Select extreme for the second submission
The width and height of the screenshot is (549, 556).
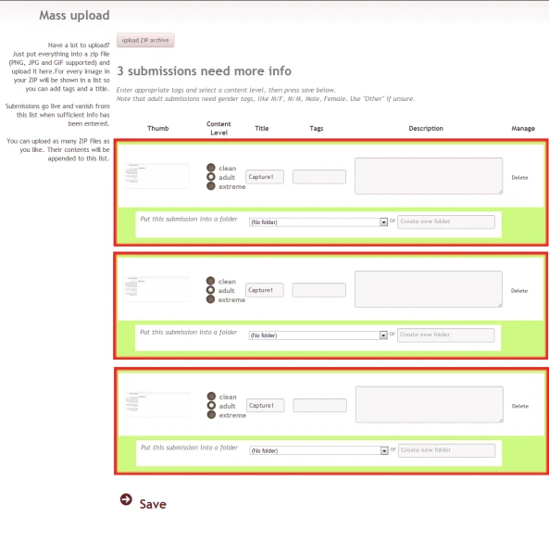point(210,299)
